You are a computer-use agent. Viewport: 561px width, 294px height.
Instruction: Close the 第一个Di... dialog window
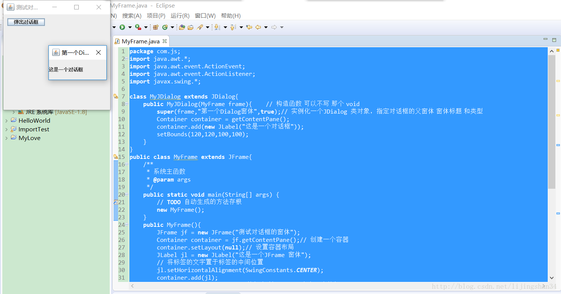tap(98, 53)
